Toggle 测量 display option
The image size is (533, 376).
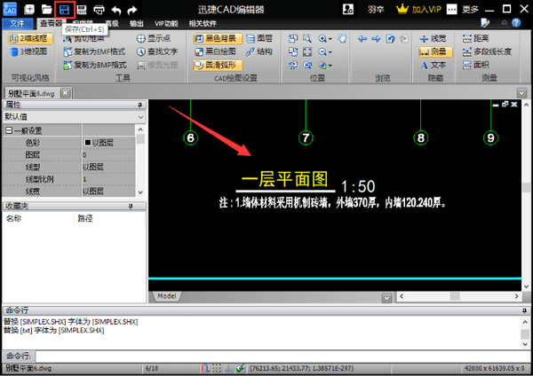pos(435,51)
